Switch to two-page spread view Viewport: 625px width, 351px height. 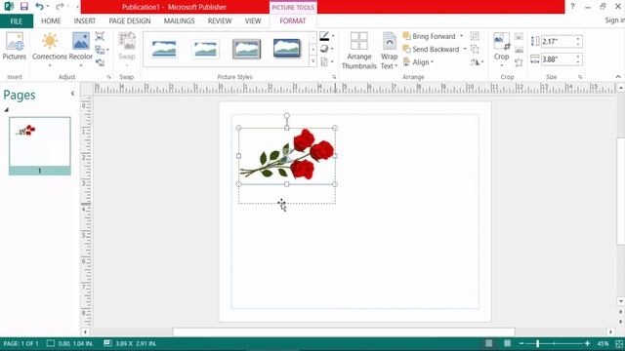507,343
